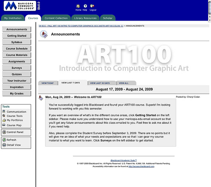Click the Logout text label in header

[93, 10]
